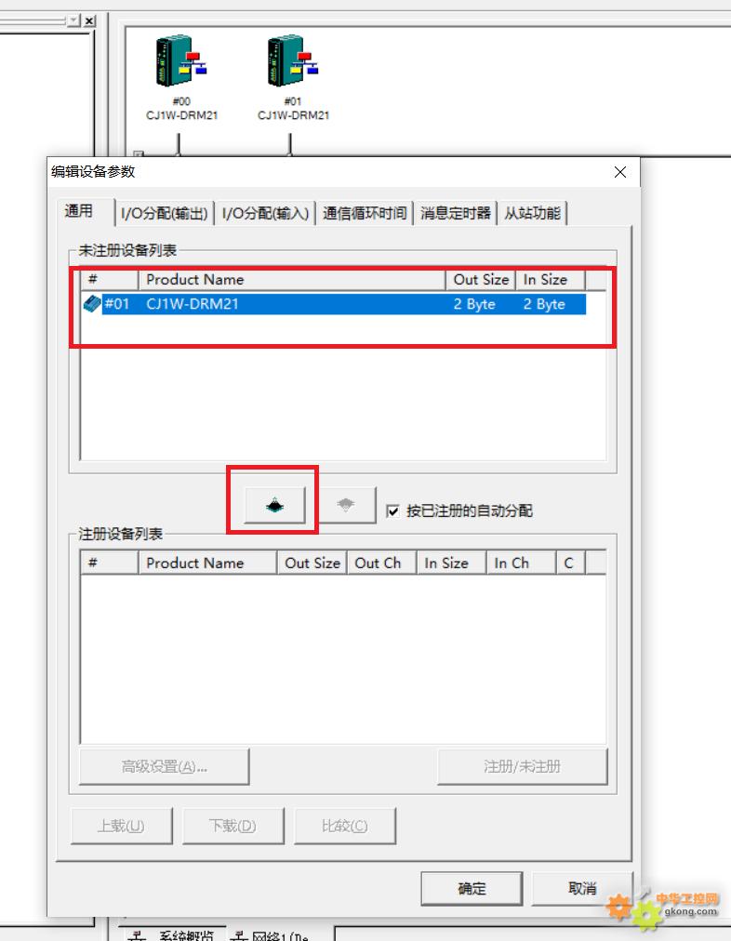
Task: Click the # header in registered list
Action: [x=109, y=563]
